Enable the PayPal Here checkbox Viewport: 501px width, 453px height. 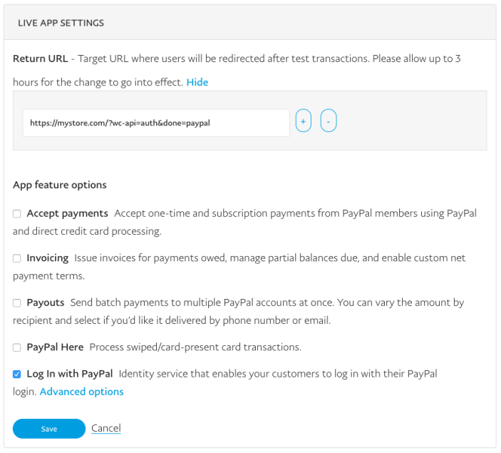coord(17,347)
